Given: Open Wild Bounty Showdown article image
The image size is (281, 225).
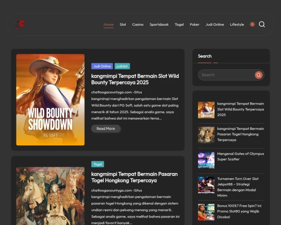Looking at the screenshot, I should [x=51, y=100].
